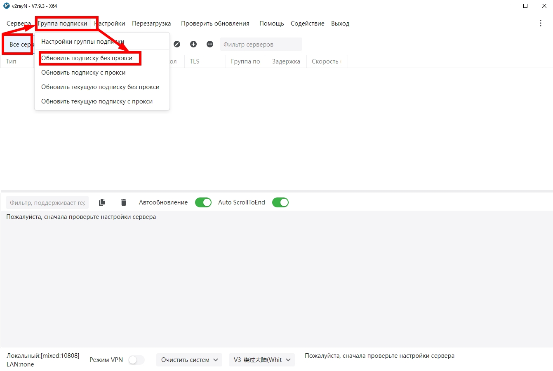The height and width of the screenshot is (371, 553).
Task: Click the Локальный:[mixed:10808] status text
Action: coord(43,356)
